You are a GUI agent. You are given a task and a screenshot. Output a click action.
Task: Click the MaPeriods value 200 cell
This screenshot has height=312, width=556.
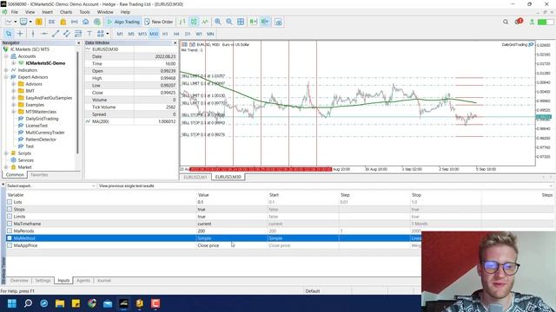[232, 231]
